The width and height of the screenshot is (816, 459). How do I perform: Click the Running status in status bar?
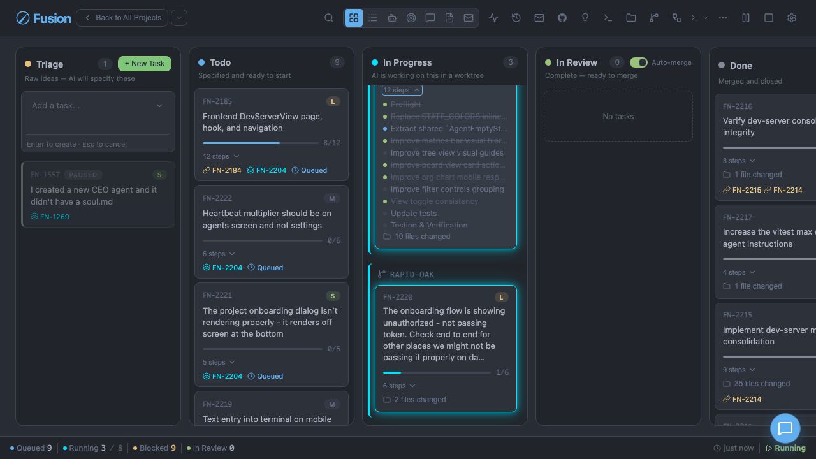785,448
